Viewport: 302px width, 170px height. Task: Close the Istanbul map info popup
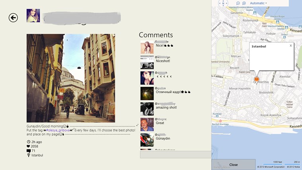point(290,46)
